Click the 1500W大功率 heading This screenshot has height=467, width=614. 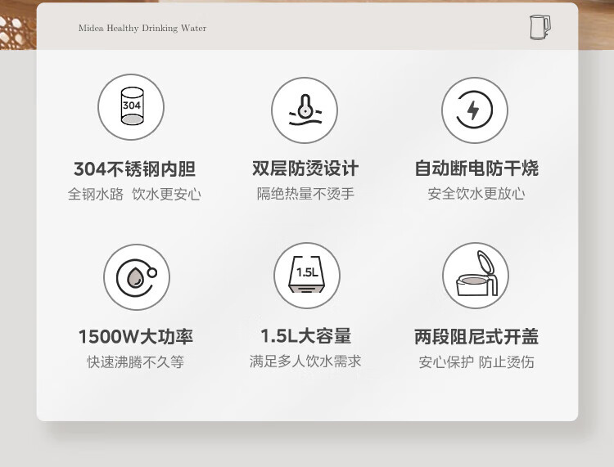pos(136,337)
